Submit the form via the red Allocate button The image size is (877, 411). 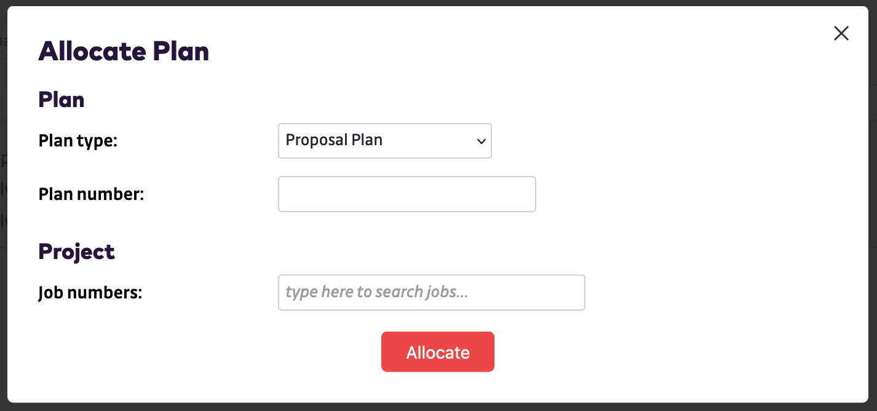pos(437,351)
